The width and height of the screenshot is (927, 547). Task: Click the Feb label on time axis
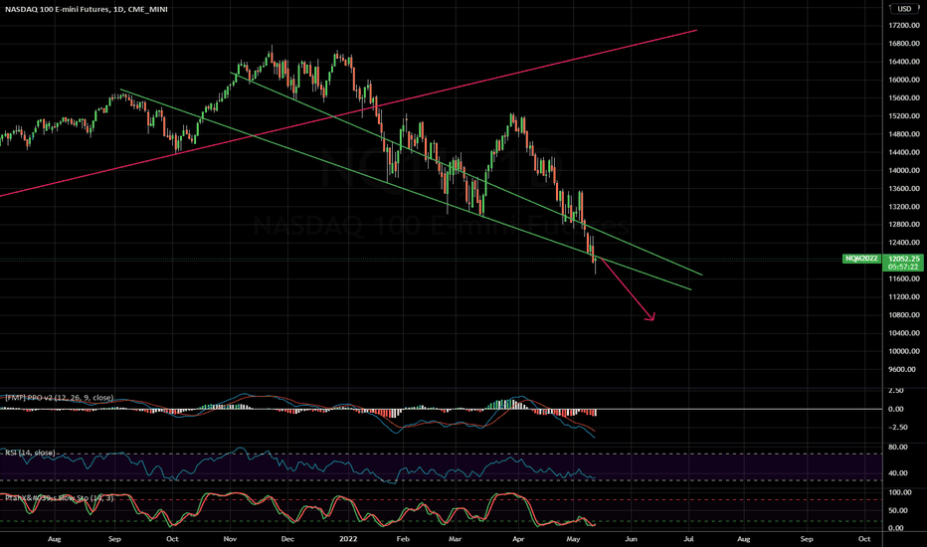(x=403, y=539)
